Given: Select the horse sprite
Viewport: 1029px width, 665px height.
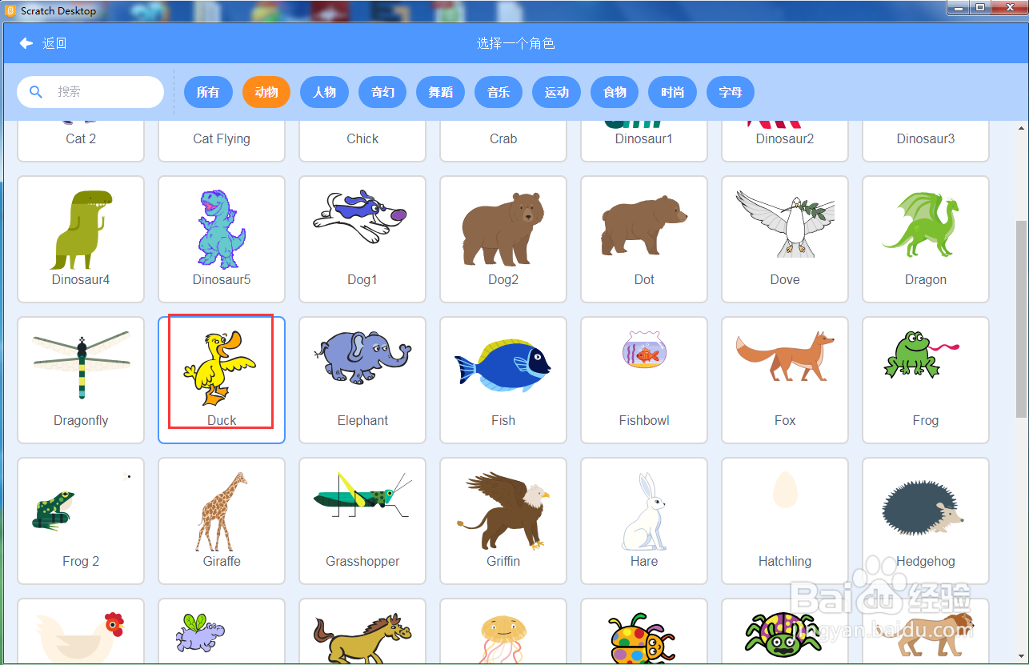Looking at the screenshot, I should coord(362,631).
